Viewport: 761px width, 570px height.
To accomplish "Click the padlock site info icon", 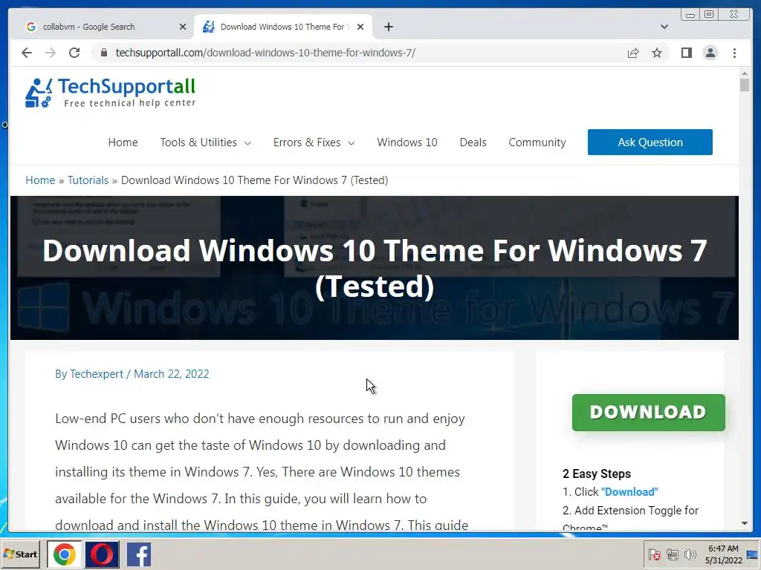I will (104, 53).
